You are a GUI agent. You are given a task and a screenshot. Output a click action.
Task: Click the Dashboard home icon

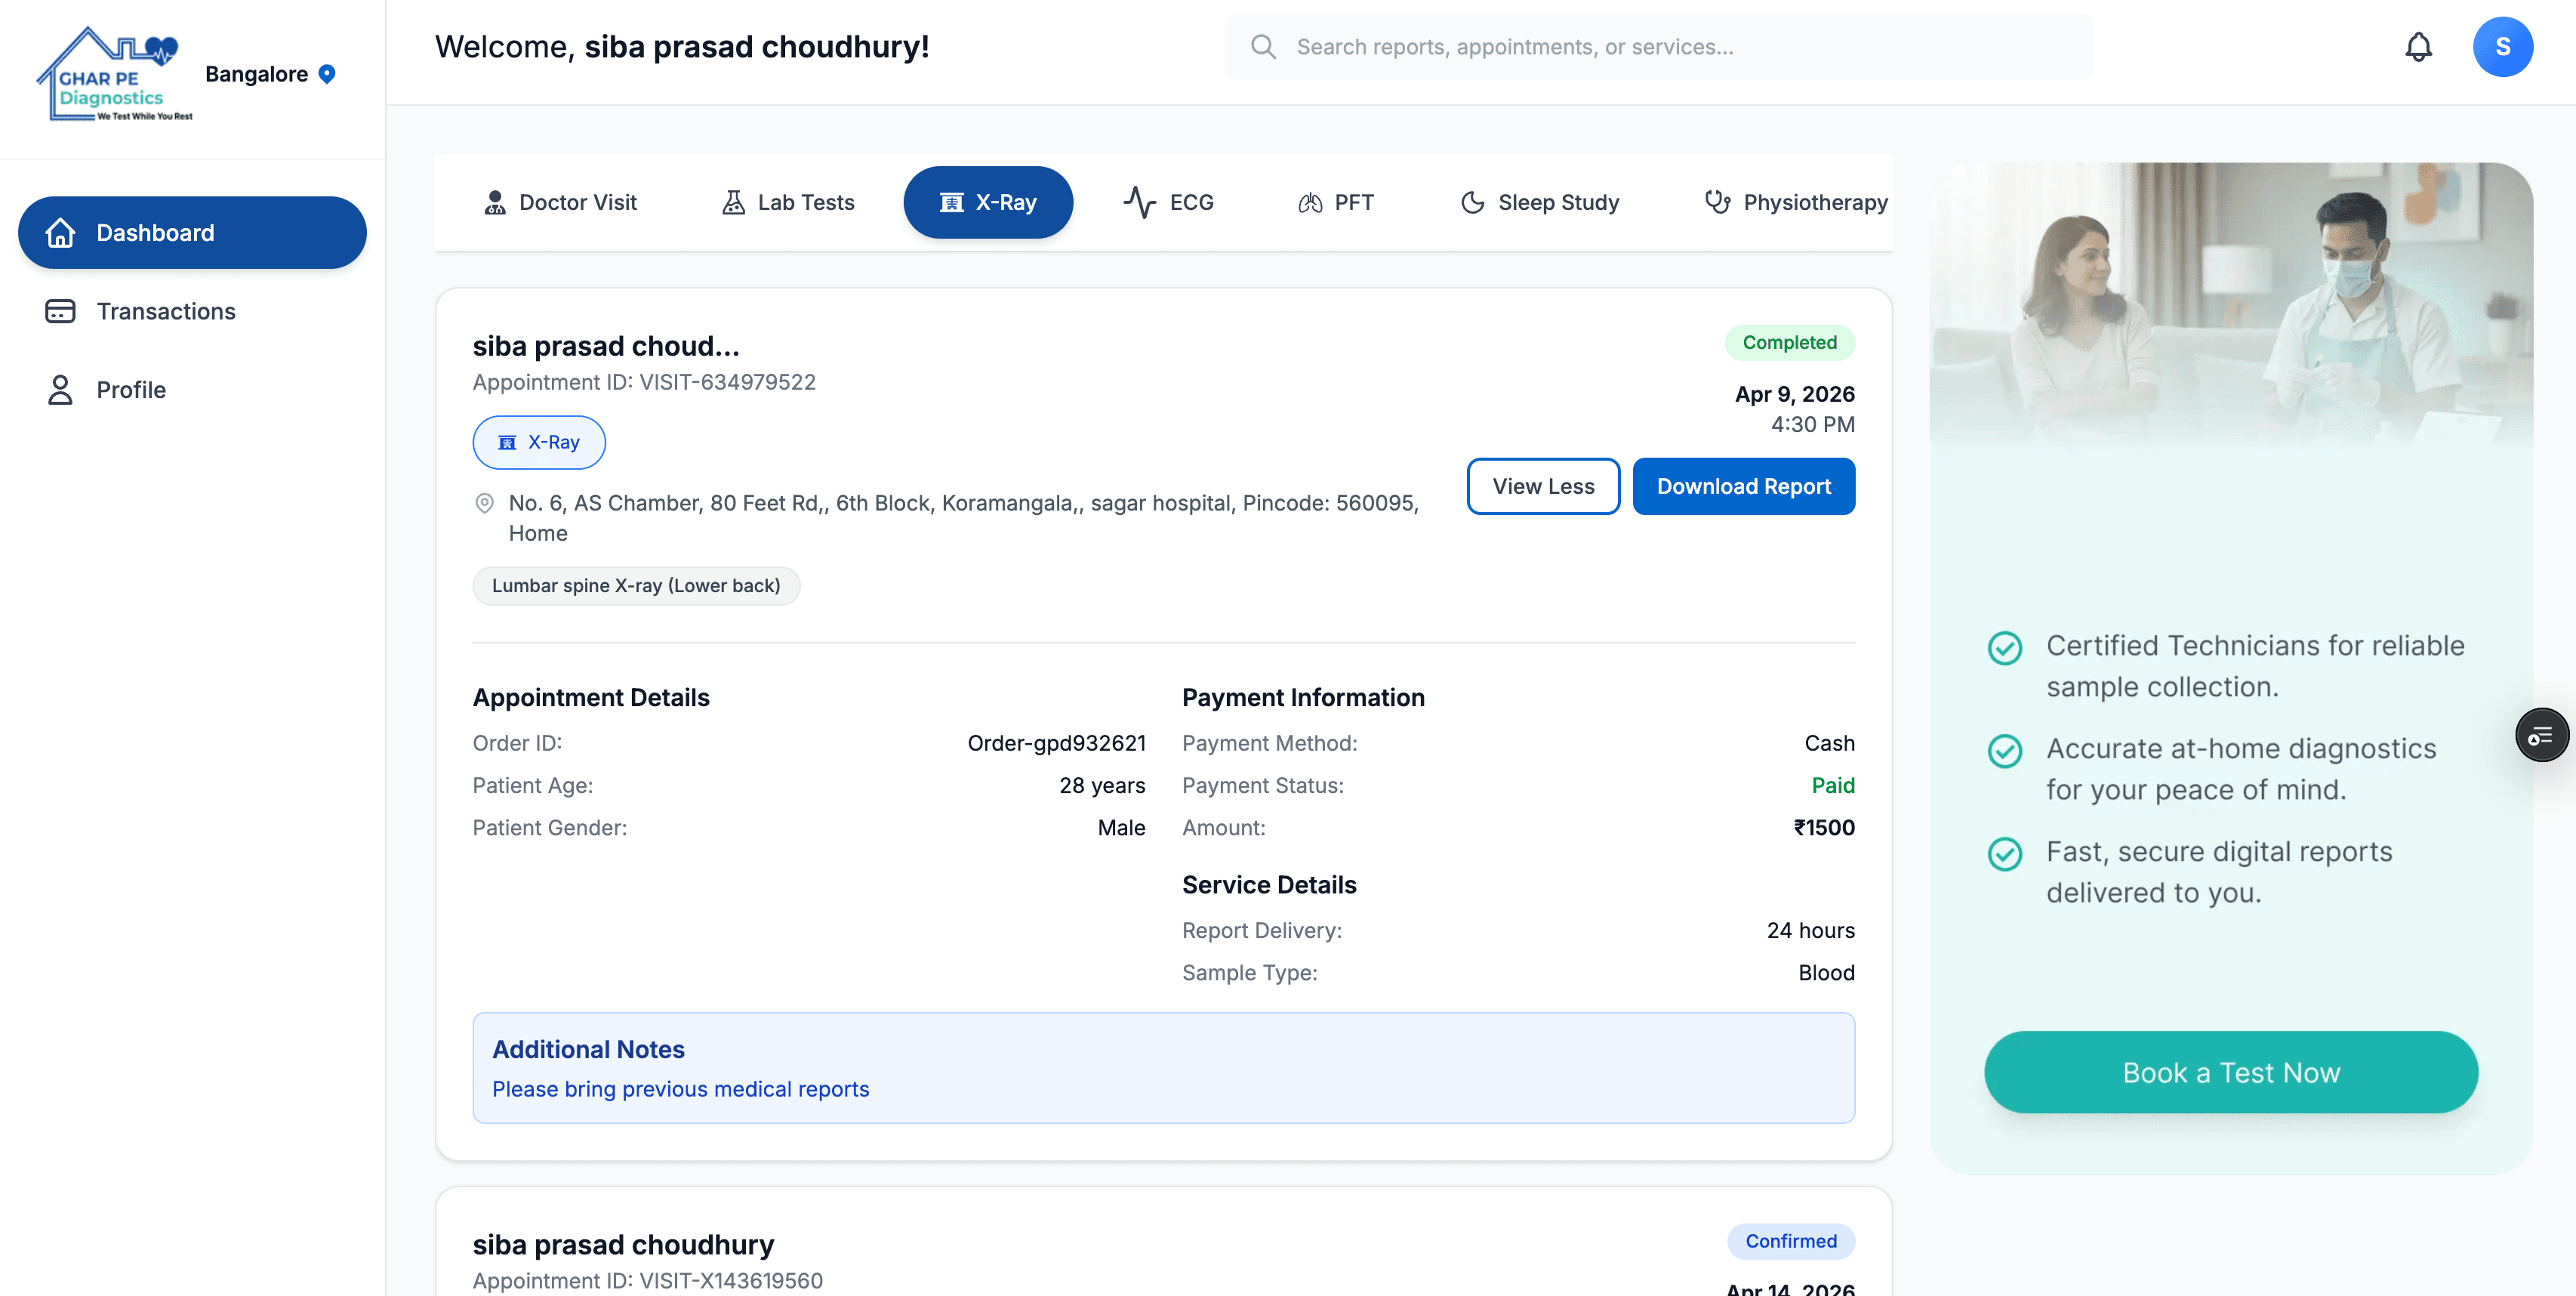pyautogui.click(x=60, y=233)
